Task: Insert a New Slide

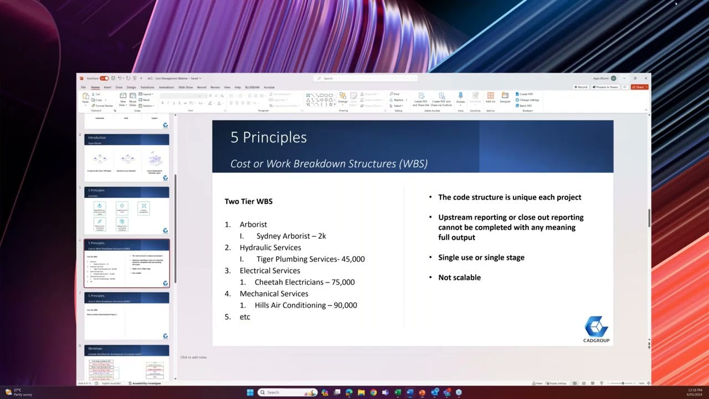Action: [x=123, y=99]
